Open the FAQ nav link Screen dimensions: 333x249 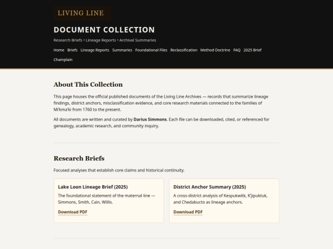pos(237,50)
